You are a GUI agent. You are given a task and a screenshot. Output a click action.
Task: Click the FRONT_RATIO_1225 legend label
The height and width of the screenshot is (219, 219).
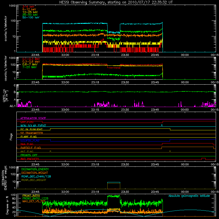coord(36,198)
